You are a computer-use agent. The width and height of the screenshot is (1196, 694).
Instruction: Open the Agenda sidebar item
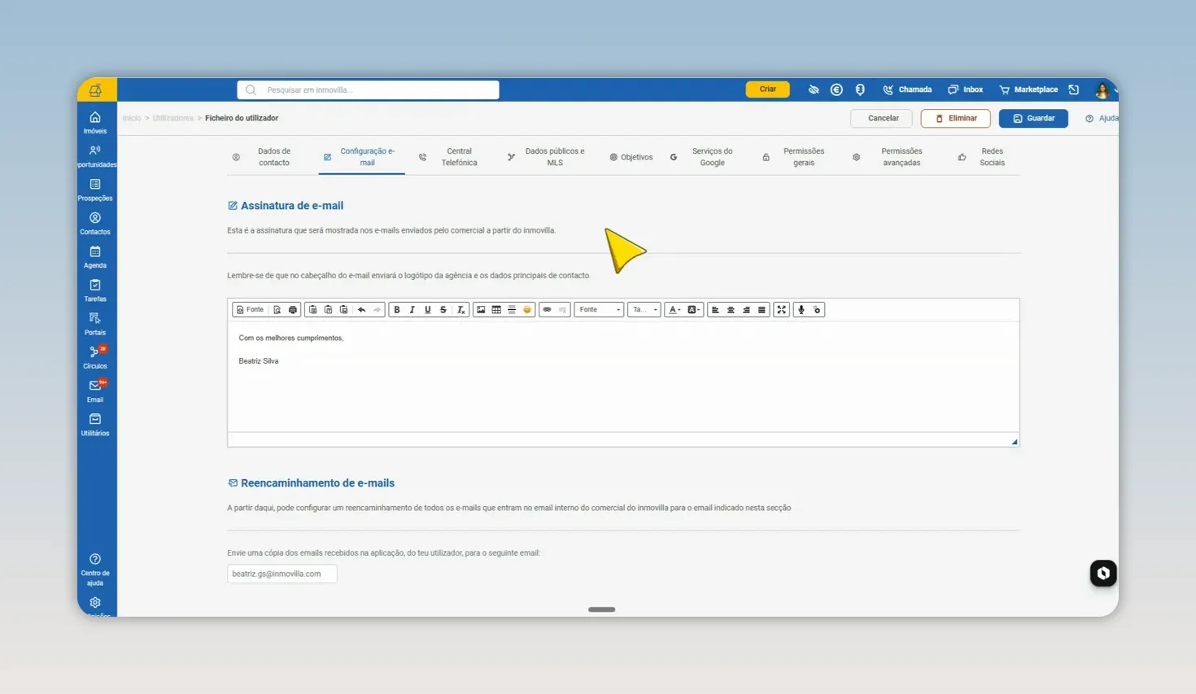click(x=95, y=257)
